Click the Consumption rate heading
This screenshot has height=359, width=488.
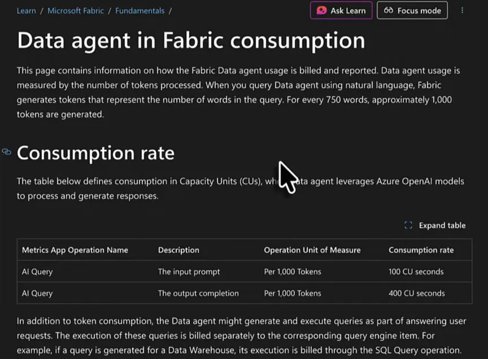95,153
